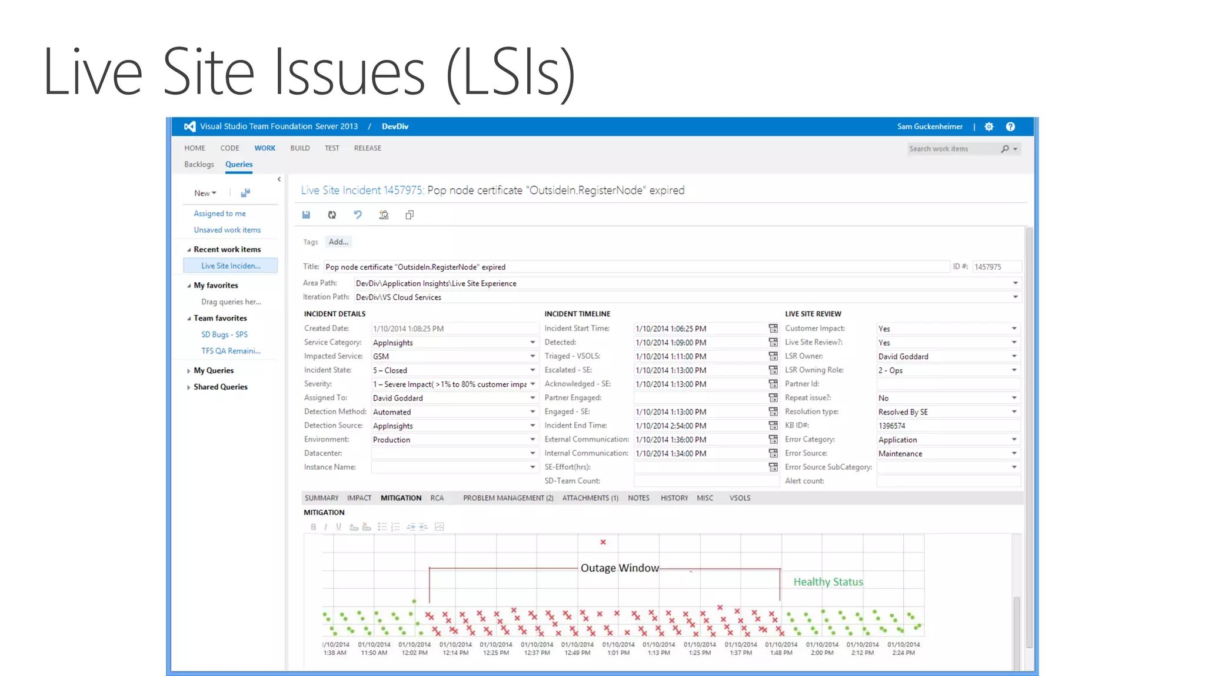The height and width of the screenshot is (676, 1205).
Task: Open the SD Bugs - SPS query
Action: tap(224, 334)
